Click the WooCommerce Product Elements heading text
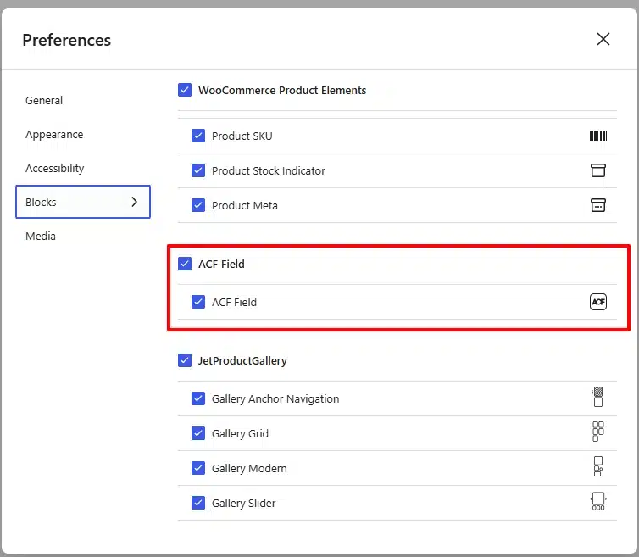This screenshot has width=639, height=557. pos(282,90)
